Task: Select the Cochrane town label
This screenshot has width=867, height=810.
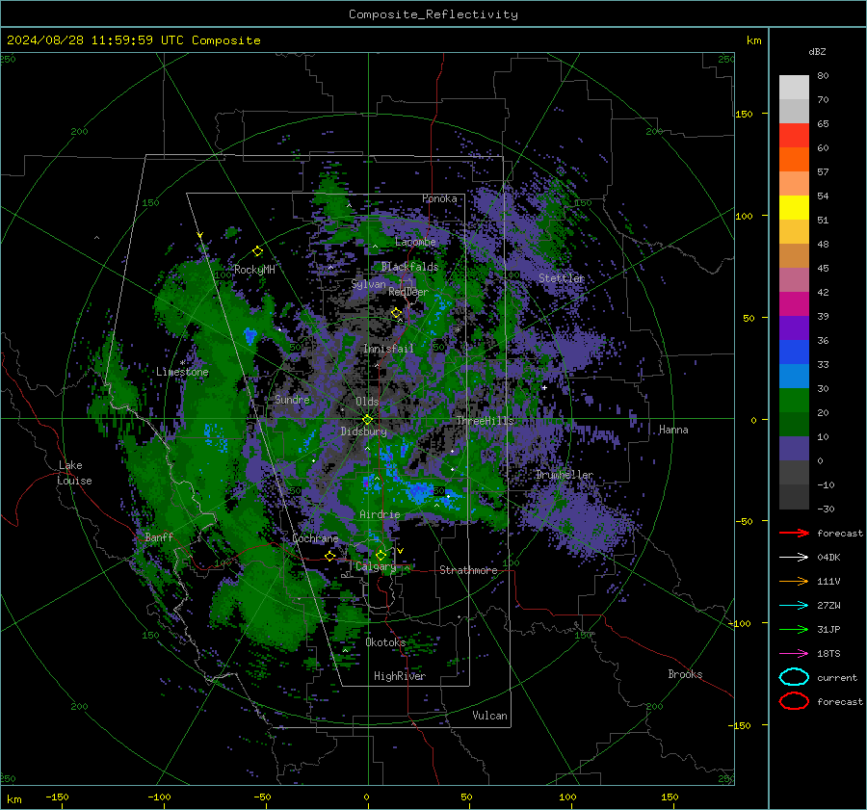Action: pos(315,538)
